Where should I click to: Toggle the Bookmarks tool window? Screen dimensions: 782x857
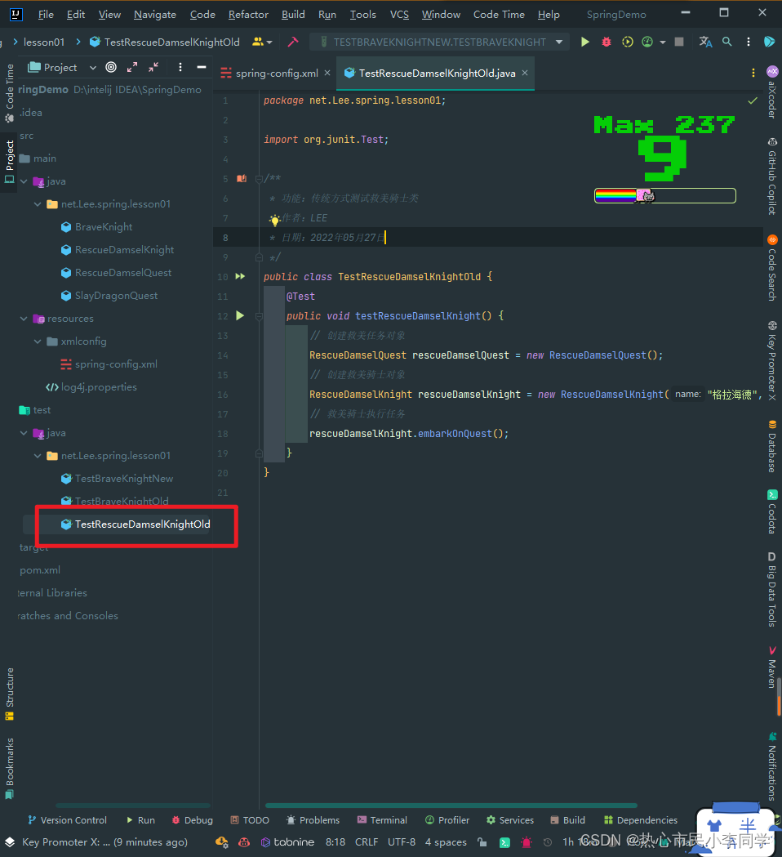click(9, 769)
